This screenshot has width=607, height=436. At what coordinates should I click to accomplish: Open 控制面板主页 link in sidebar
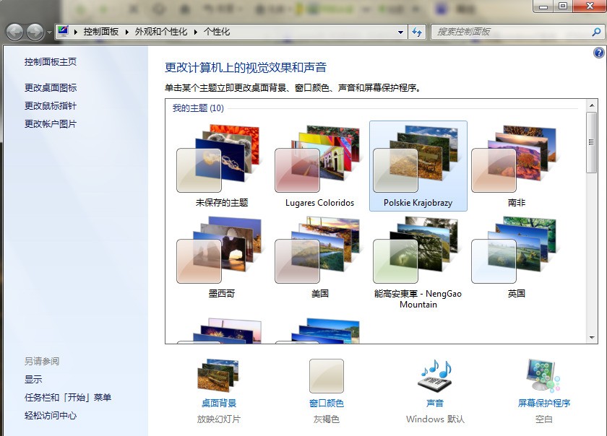51,62
